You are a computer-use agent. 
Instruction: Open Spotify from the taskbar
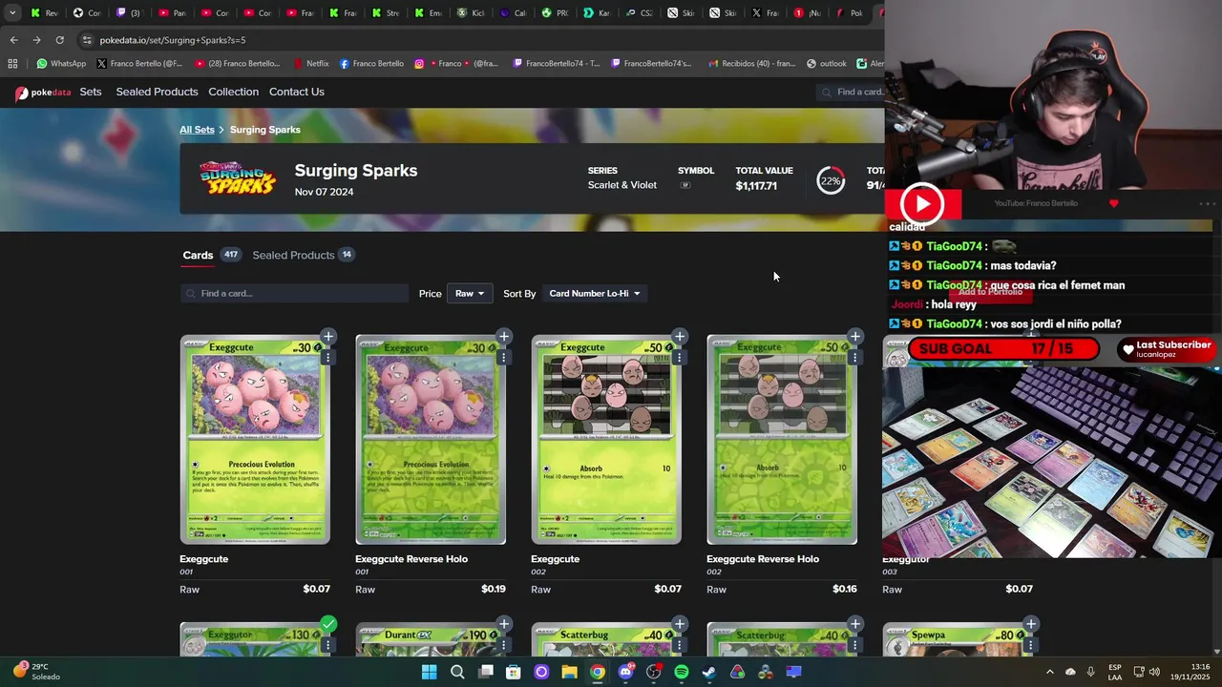click(682, 672)
